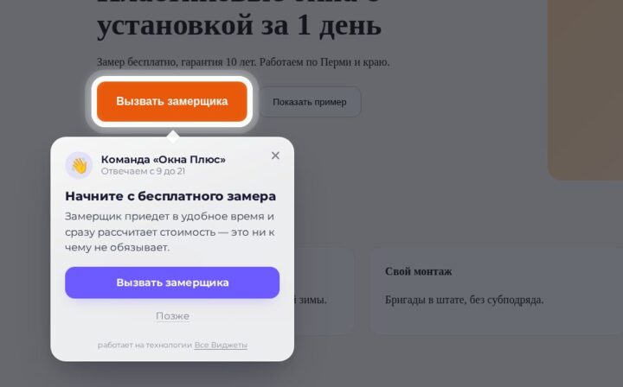Image resolution: width=623 pixels, height=387 pixels.
Task: Click the «Показать пример» button
Action: [x=310, y=102]
